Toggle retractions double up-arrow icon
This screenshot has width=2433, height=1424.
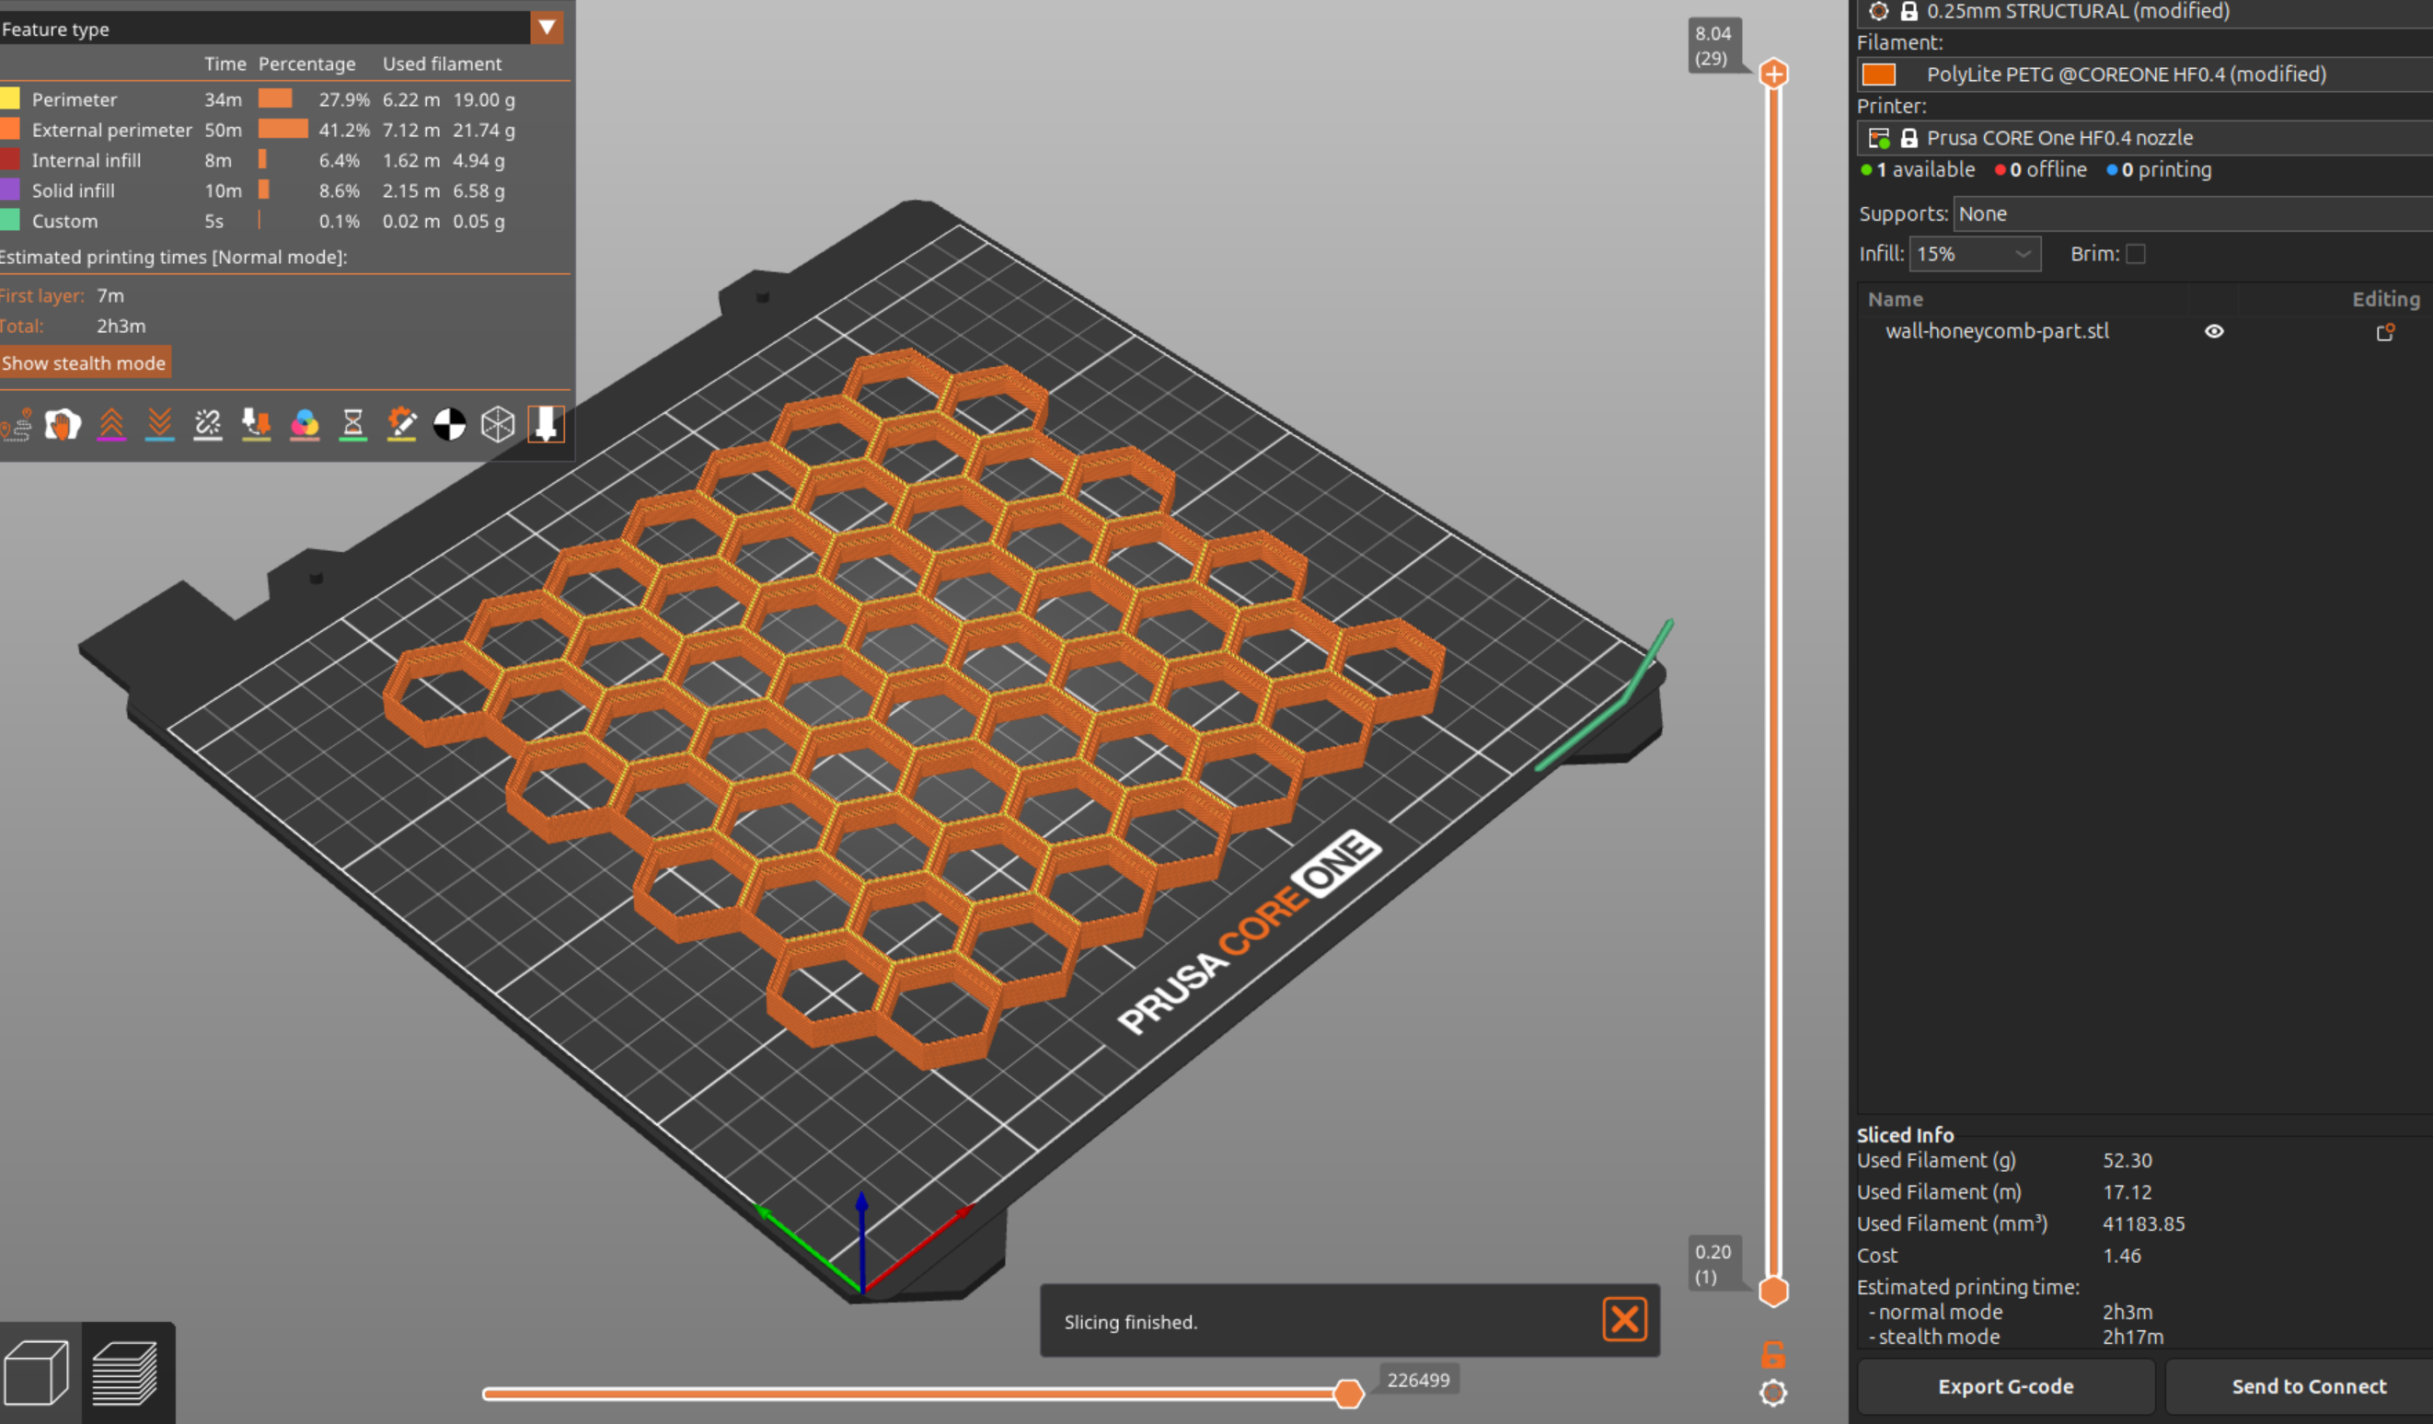[x=112, y=425]
